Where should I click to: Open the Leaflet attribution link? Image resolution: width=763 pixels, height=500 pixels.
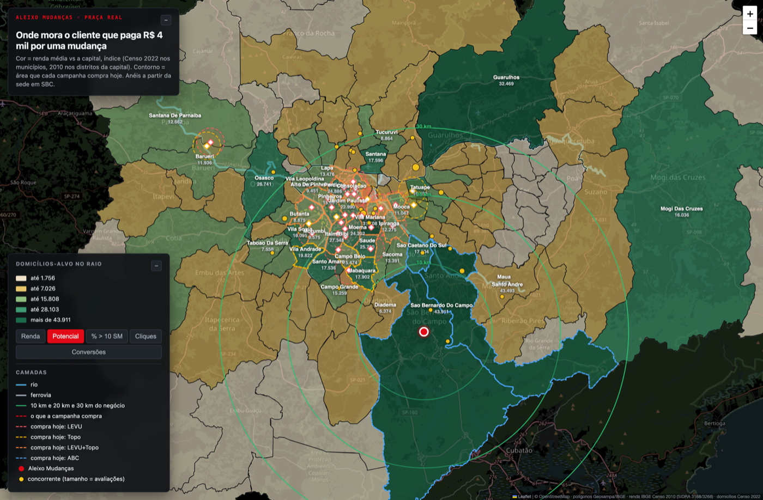coord(524,496)
